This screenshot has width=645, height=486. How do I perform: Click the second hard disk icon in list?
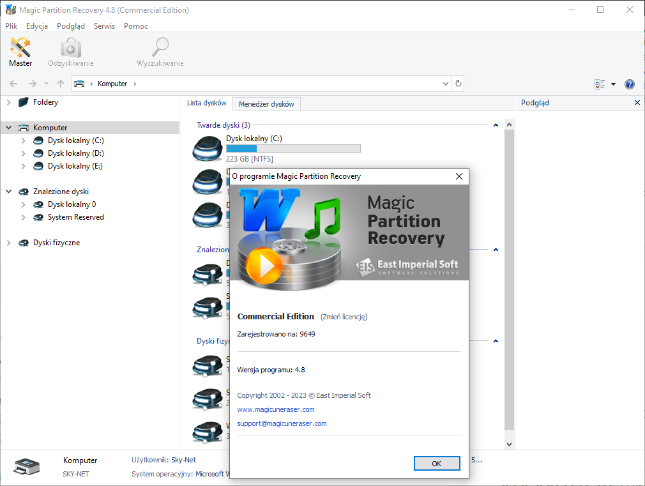coord(208,181)
